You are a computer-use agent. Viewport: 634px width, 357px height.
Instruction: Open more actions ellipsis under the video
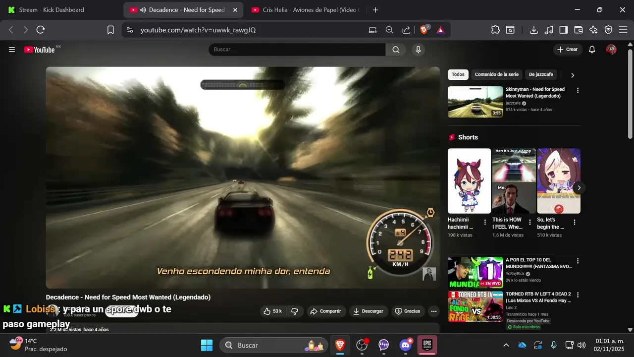pyautogui.click(x=434, y=311)
